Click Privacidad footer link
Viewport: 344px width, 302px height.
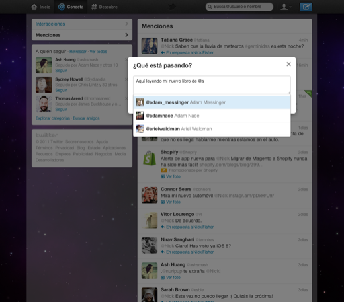65,148
